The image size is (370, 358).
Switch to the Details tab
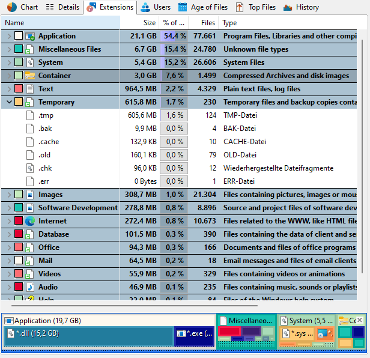tap(62, 7)
